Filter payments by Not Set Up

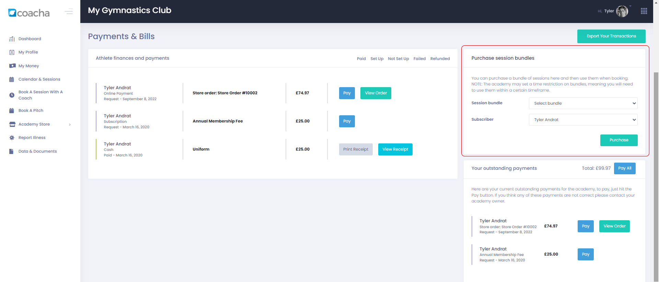[398, 59]
